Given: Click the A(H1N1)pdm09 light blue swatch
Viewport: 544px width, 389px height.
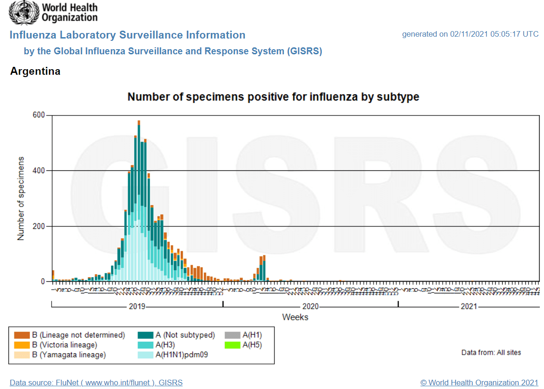Looking at the screenshot, I should pyautogui.click(x=145, y=355).
